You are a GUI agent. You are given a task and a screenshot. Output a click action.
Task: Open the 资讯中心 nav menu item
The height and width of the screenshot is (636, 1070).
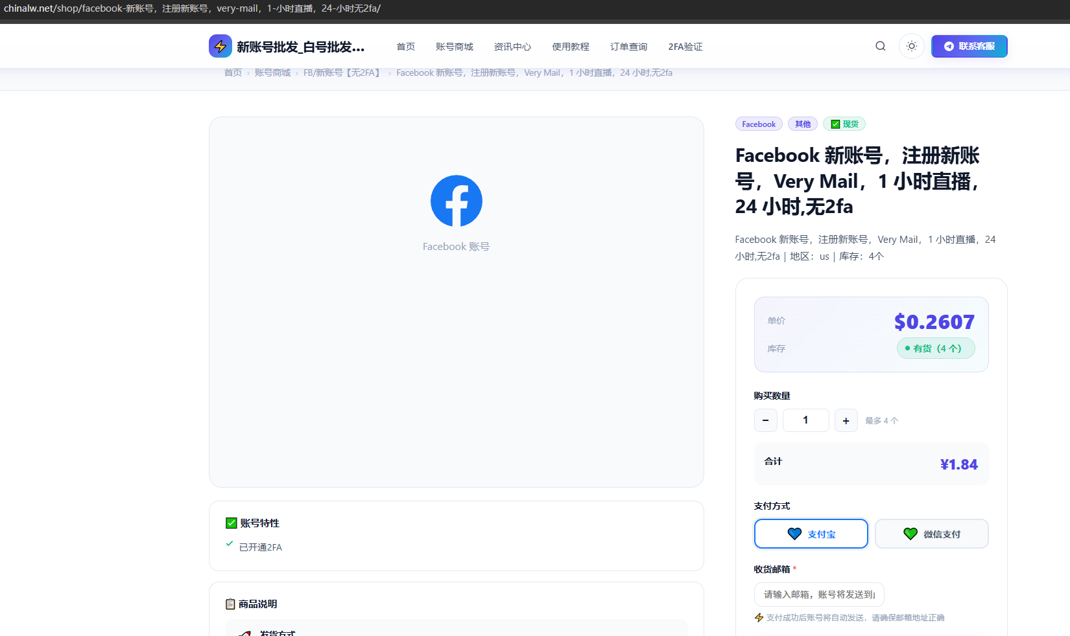(x=512, y=47)
